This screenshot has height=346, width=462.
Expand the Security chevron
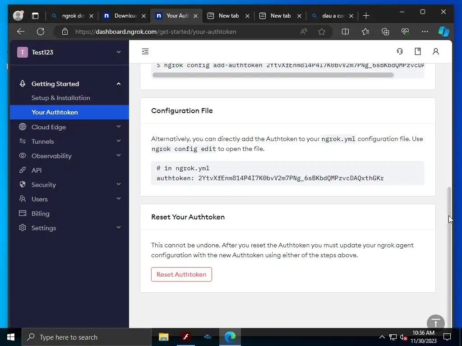(x=119, y=184)
